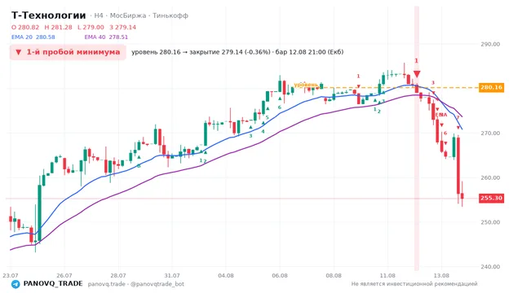Click the 11.08 date axis label
This screenshot has width=522, height=293.
pyautogui.click(x=387, y=275)
